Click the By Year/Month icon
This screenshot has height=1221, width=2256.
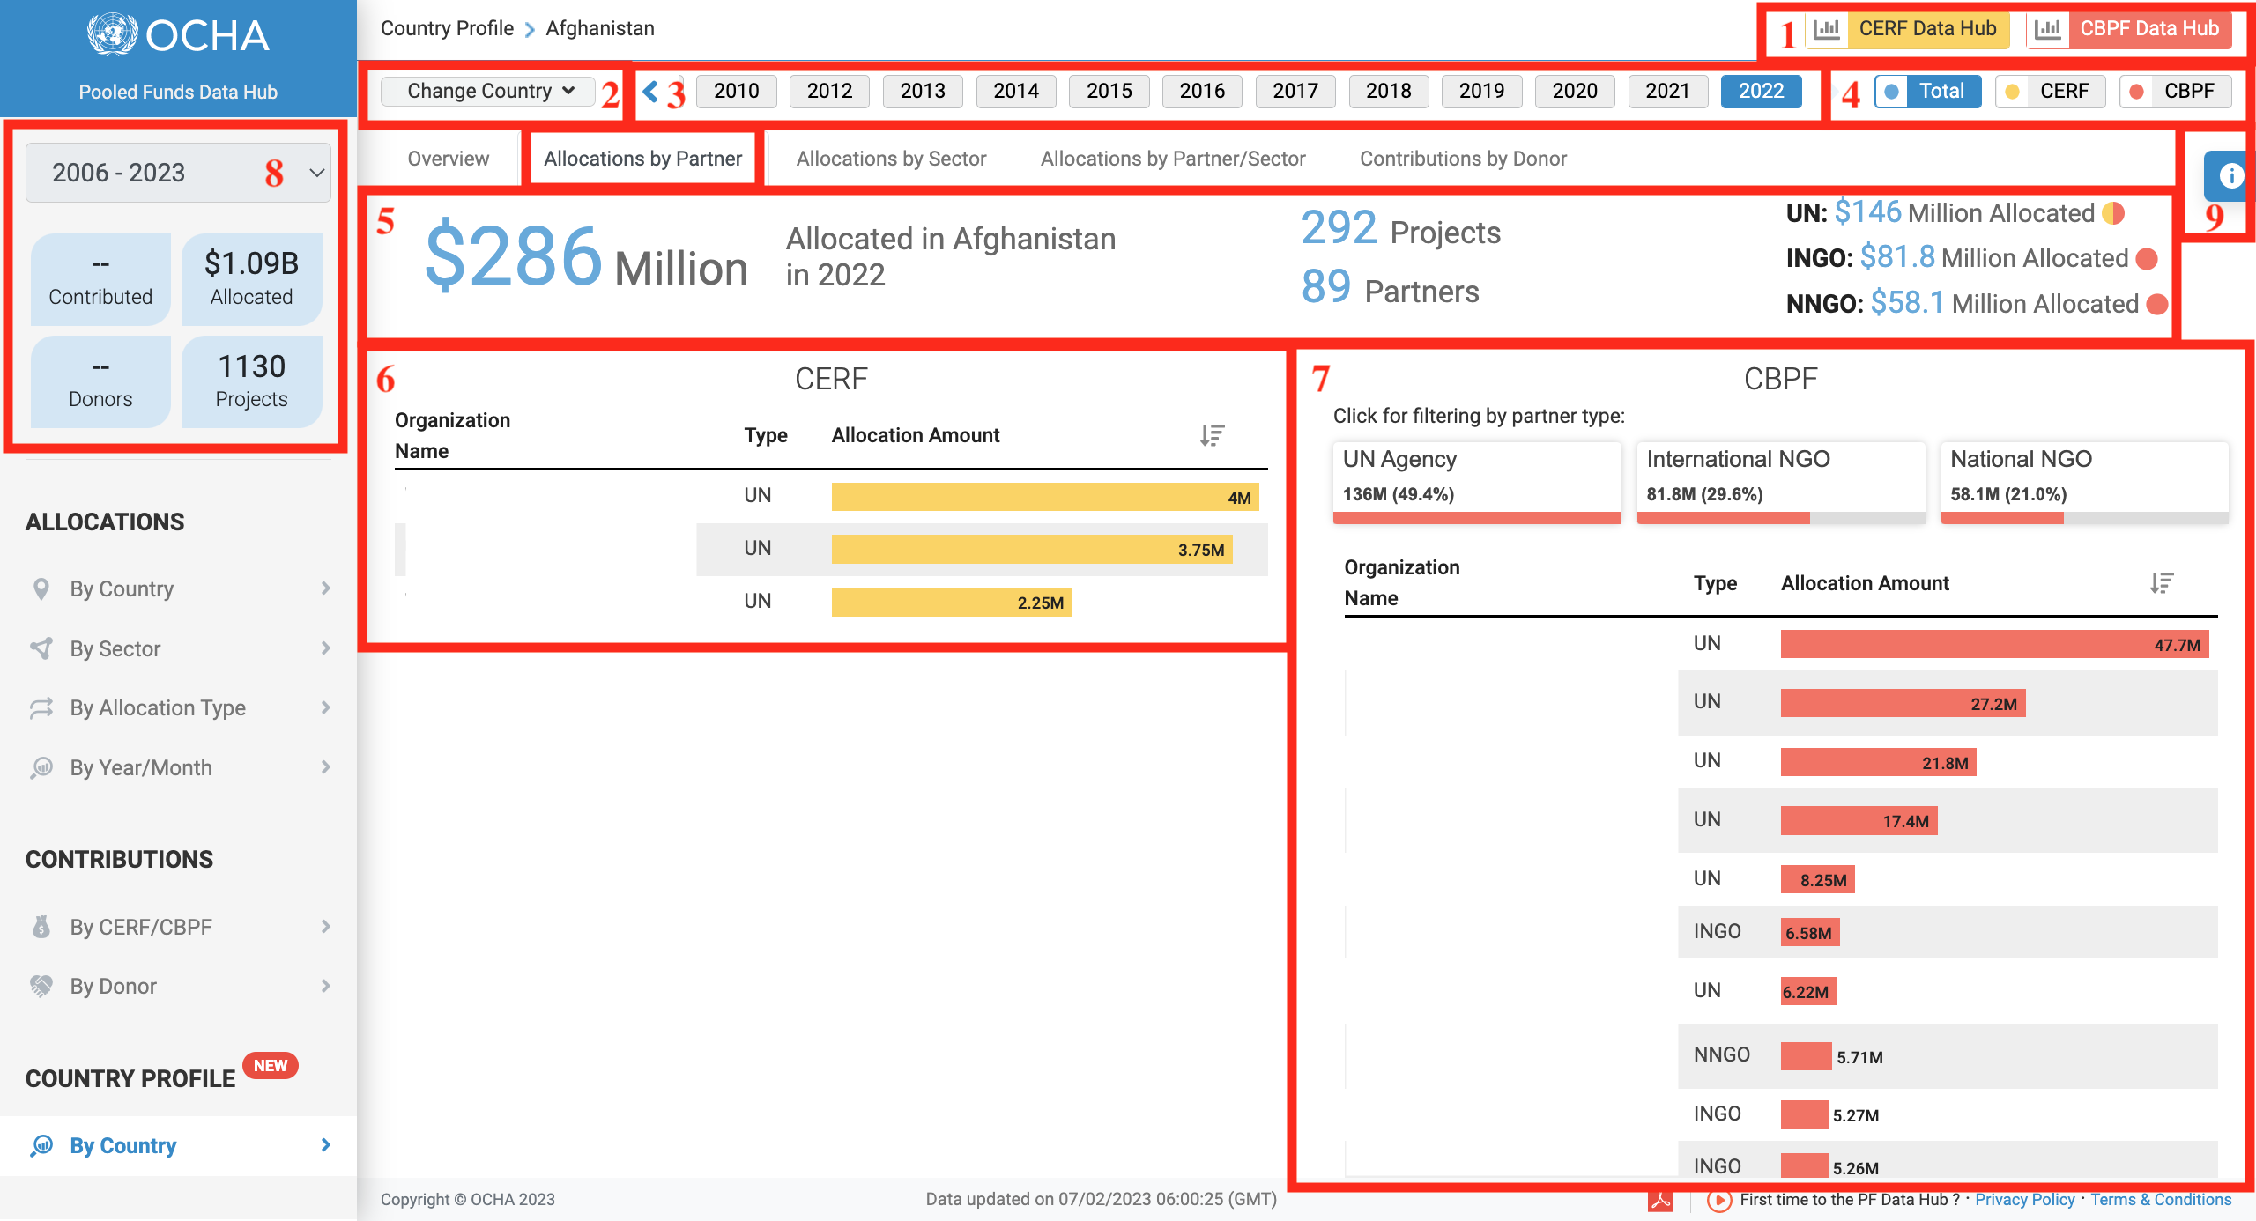pyautogui.click(x=41, y=767)
